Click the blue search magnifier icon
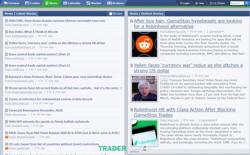The height and width of the screenshot is (155, 250). (x=247, y=3)
